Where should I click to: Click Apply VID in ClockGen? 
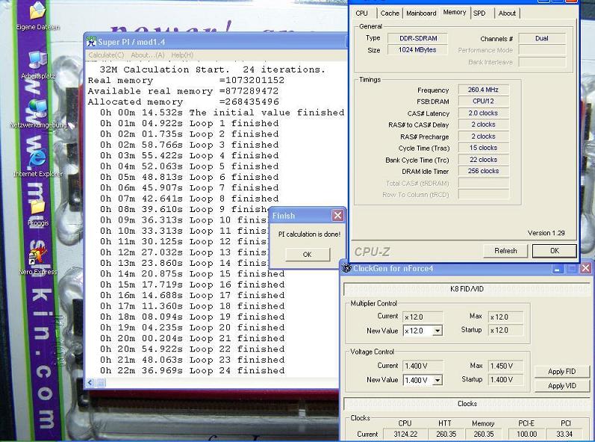[x=561, y=386]
